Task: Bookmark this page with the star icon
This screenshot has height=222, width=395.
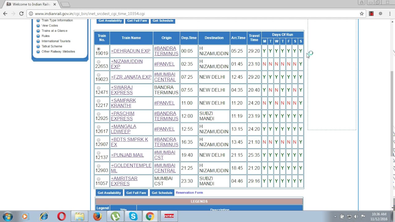Action: tap(362, 14)
